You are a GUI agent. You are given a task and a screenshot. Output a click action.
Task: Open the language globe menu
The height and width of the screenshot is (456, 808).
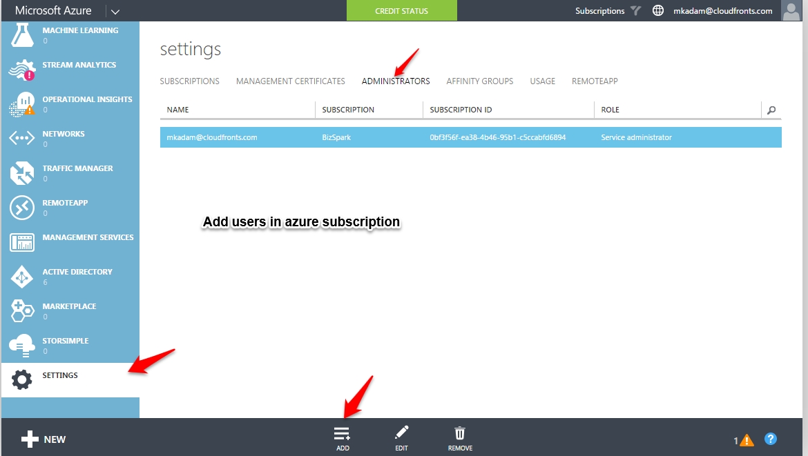pyautogui.click(x=658, y=11)
